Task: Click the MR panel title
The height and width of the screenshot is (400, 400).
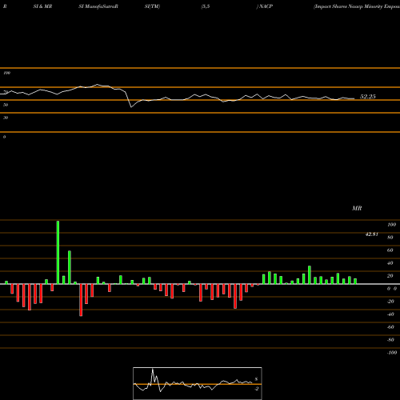Action: point(357,208)
